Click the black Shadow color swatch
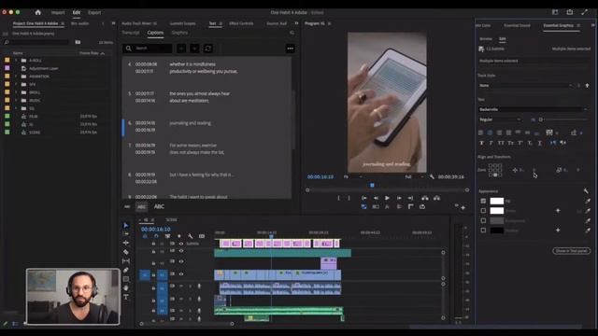 tap(496, 231)
